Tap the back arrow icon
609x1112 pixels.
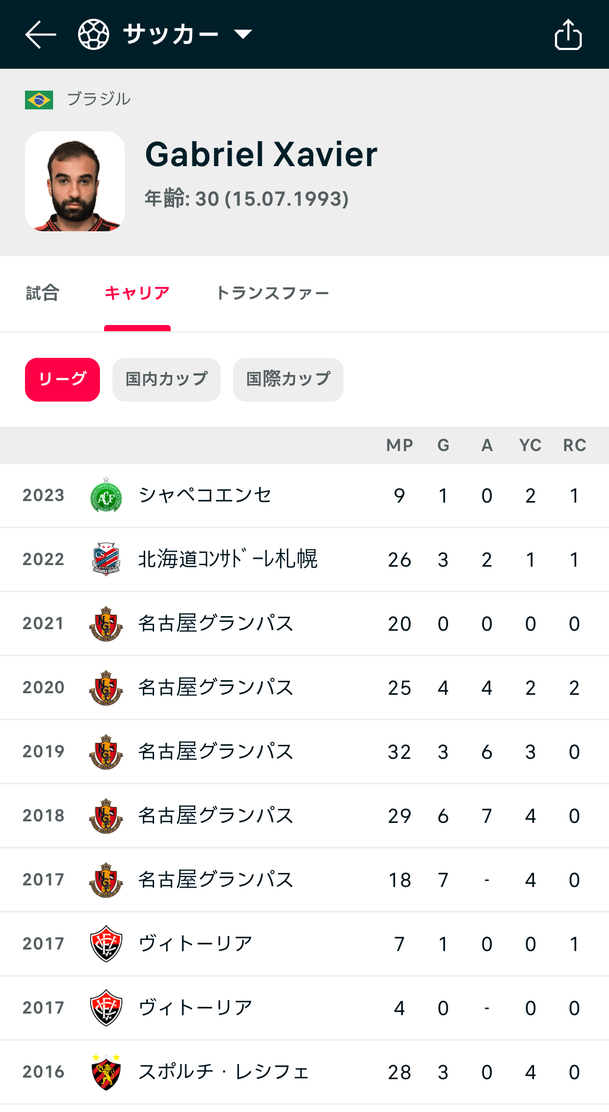[x=41, y=34]
